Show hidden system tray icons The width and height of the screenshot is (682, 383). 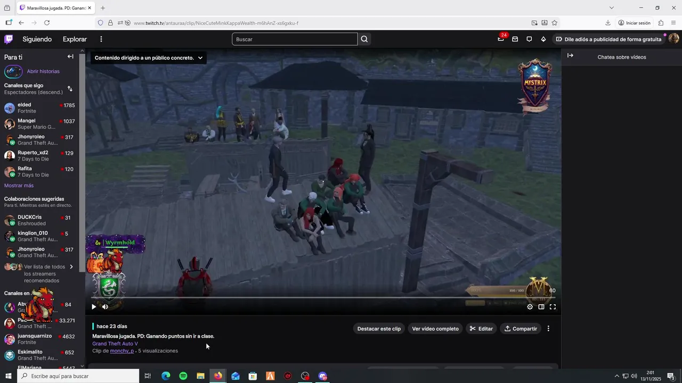click(x=617, y=376)
